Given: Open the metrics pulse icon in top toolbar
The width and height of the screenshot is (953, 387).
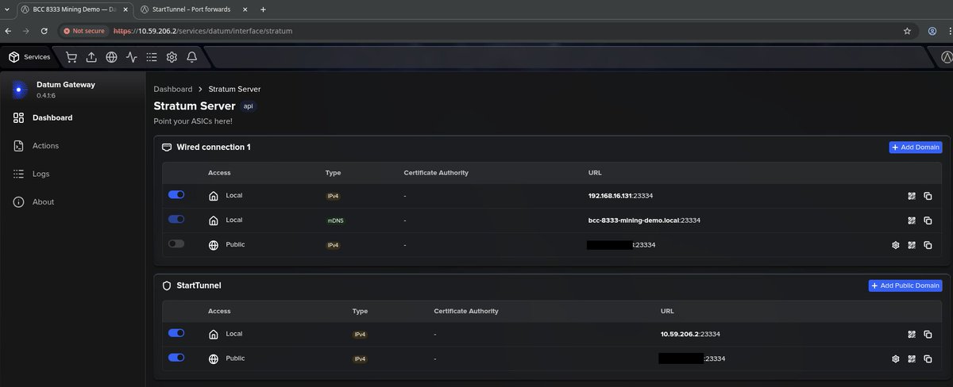Looking at the screenshot, I should tap(131, 57).
